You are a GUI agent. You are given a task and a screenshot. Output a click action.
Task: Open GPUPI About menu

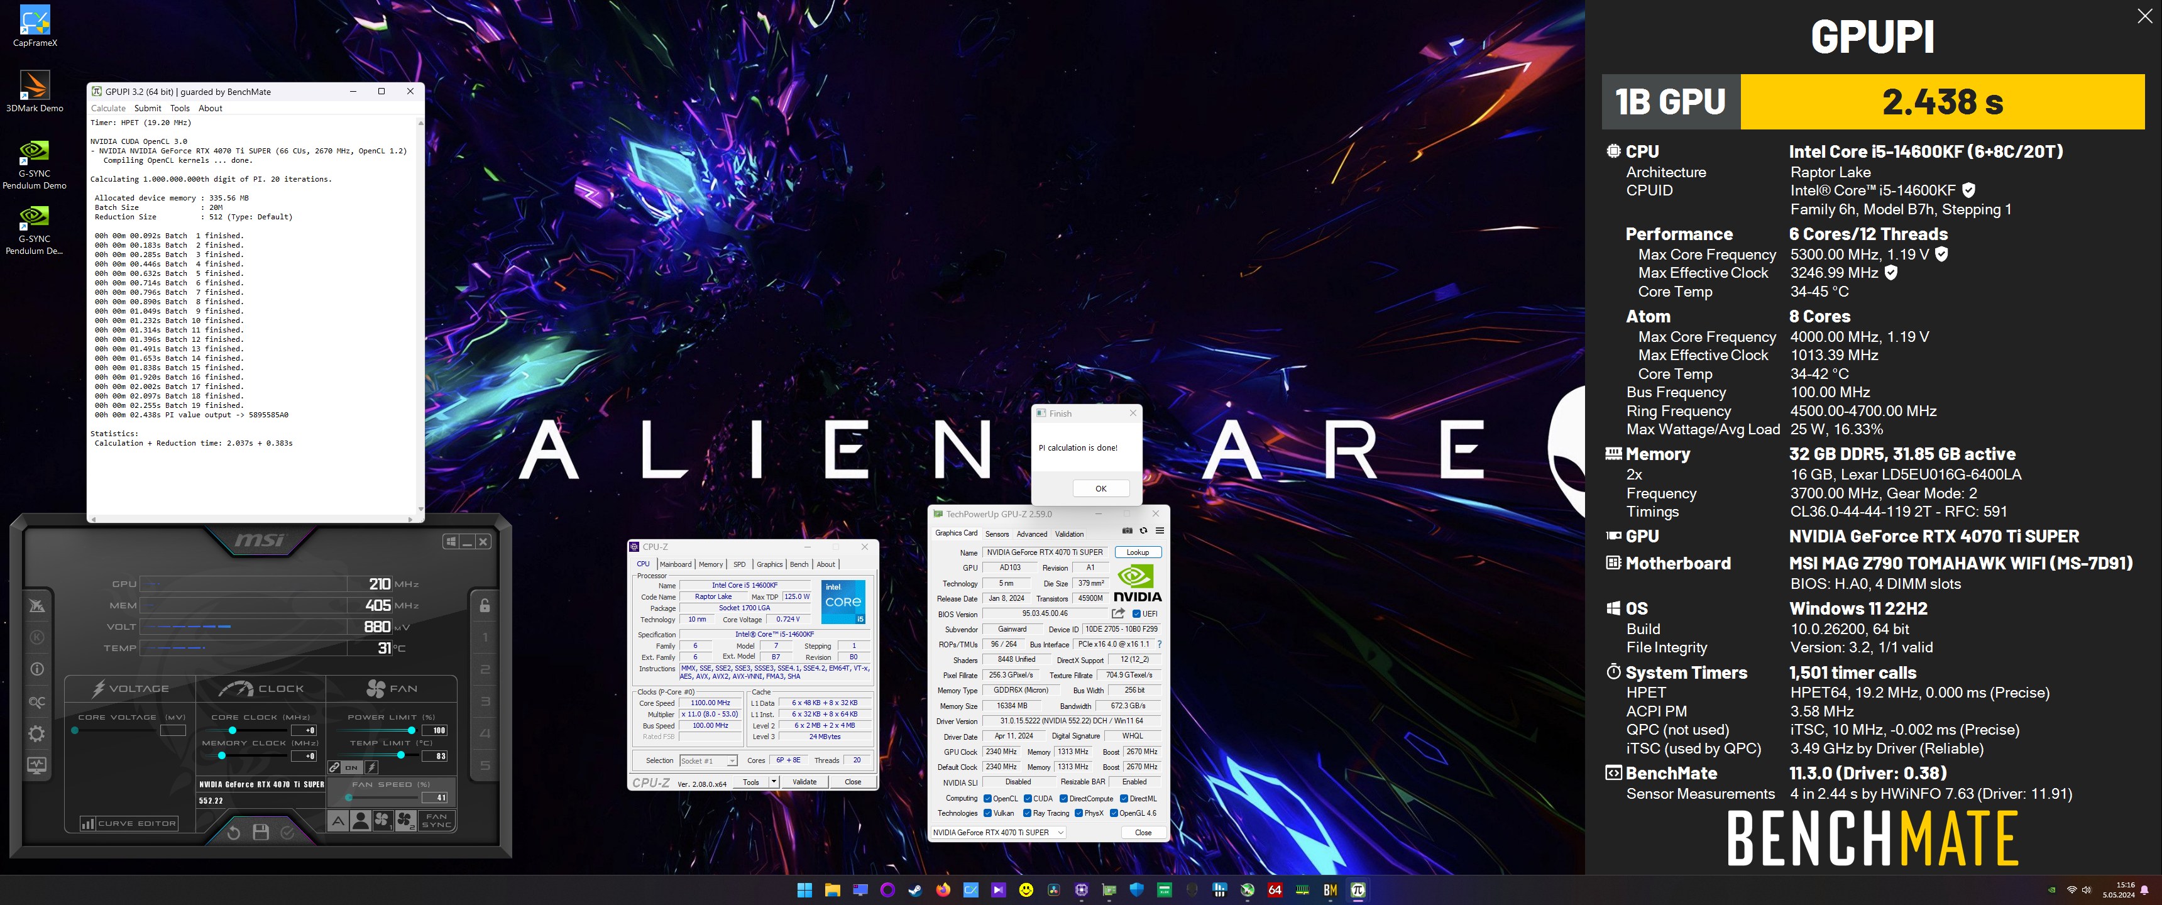(x=211, y=108)
